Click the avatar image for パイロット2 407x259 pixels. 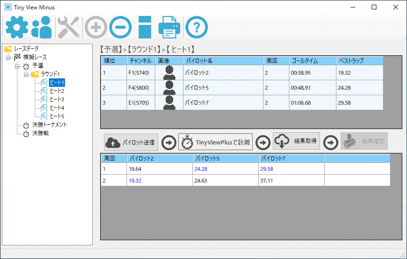point(169,73)
